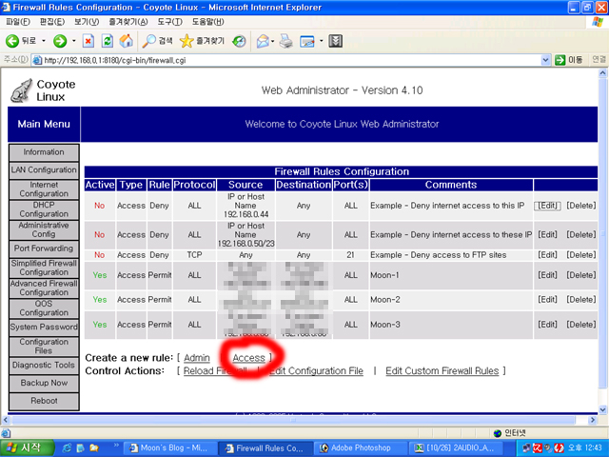
Task: Open Port Forwarding settings
Action: [44, 248]
